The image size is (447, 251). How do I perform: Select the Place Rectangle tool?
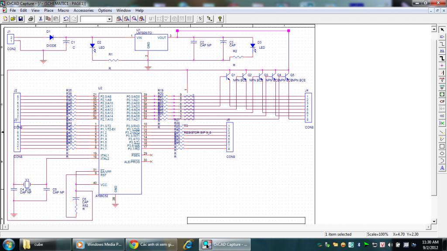[x=442, y=146]
